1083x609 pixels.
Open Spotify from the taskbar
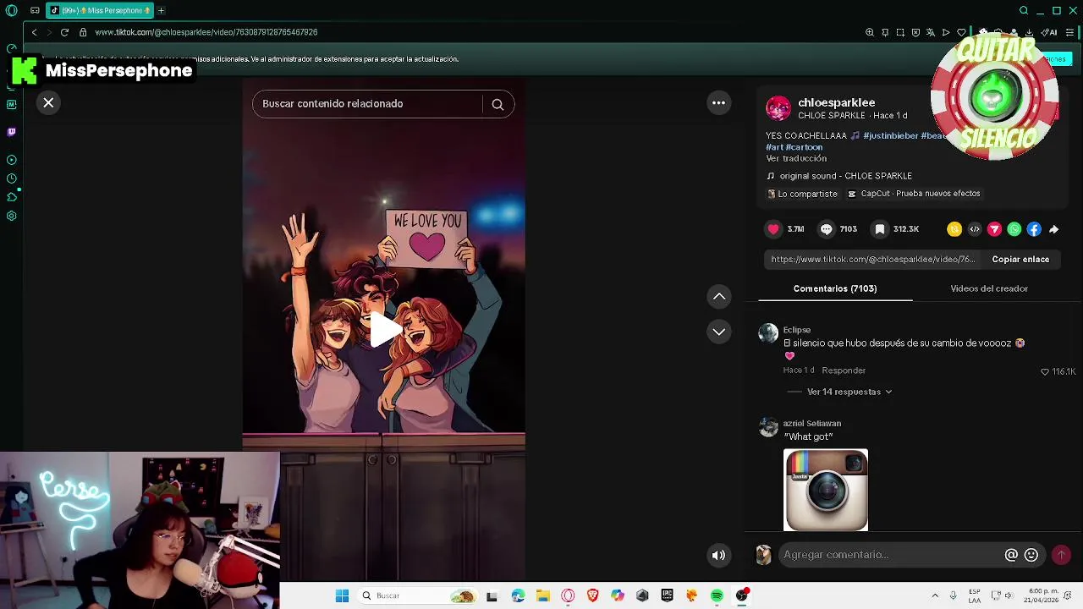pos(717,595)
